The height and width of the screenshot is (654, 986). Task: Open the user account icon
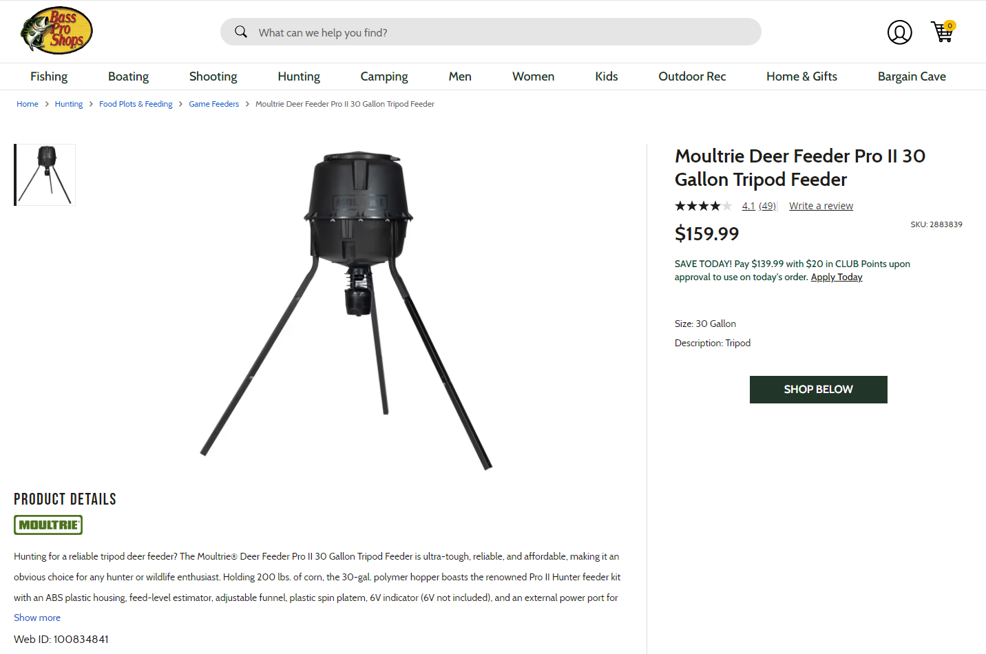[899, 32]
